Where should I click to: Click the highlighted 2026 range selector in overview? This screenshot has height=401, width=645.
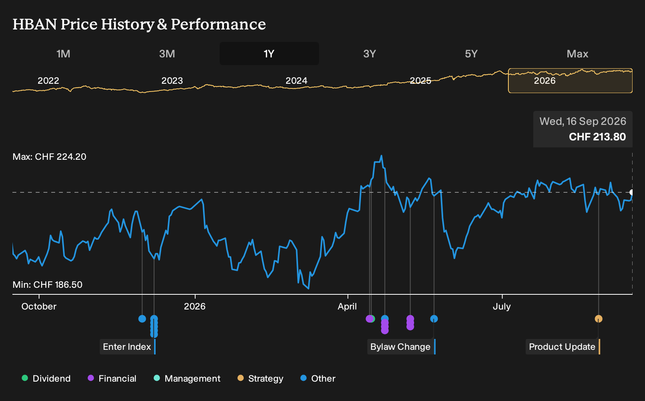(570, 81)
